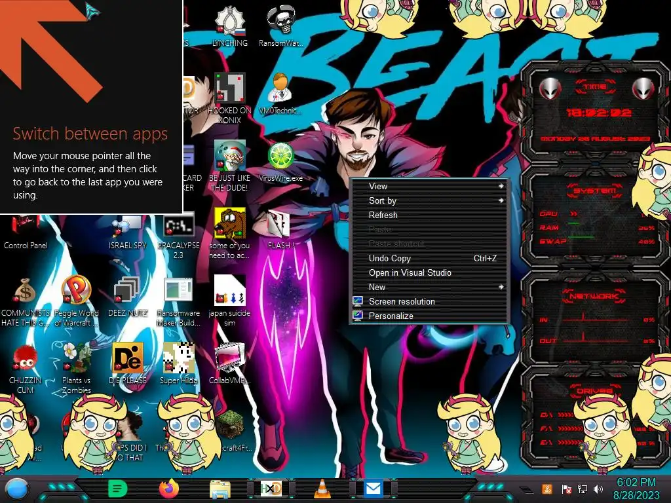Image resolution: width=671 pixels, height=503 pixels.
Task: Click the taskbar clock showing 6:02 PM
Action: tap(636, 489)
